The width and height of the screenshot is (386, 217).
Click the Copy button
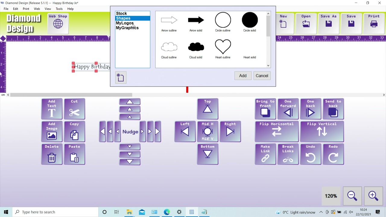coord(74,131)
